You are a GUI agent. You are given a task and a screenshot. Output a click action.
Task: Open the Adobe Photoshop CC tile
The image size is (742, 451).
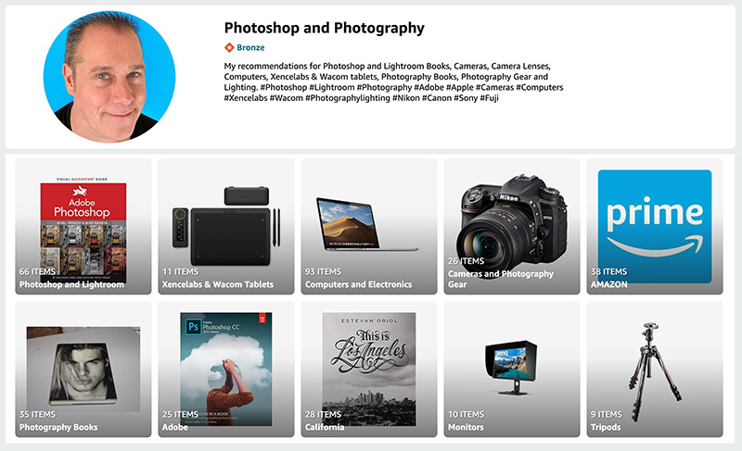pos(226,370)
